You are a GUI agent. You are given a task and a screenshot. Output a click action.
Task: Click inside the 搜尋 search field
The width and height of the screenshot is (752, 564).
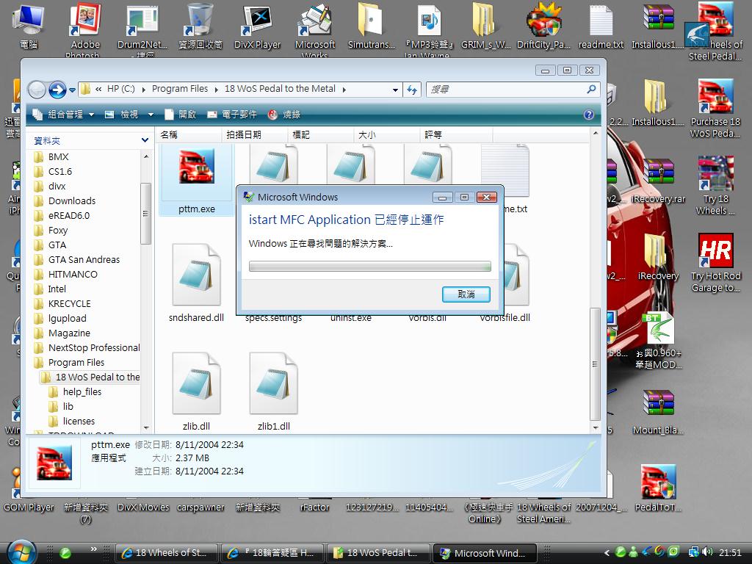507,90
